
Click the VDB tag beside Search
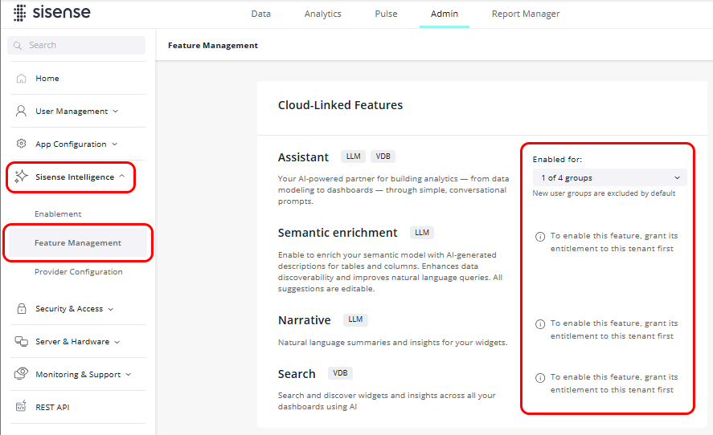340,373
